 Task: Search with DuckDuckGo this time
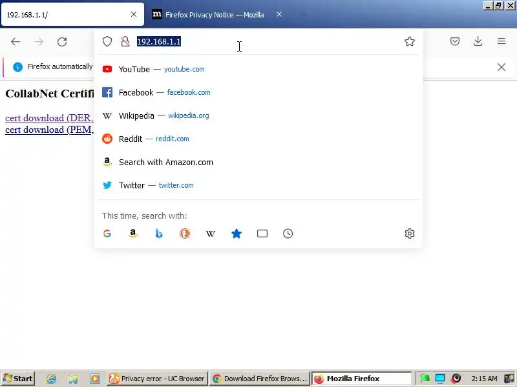click(185, 233)
